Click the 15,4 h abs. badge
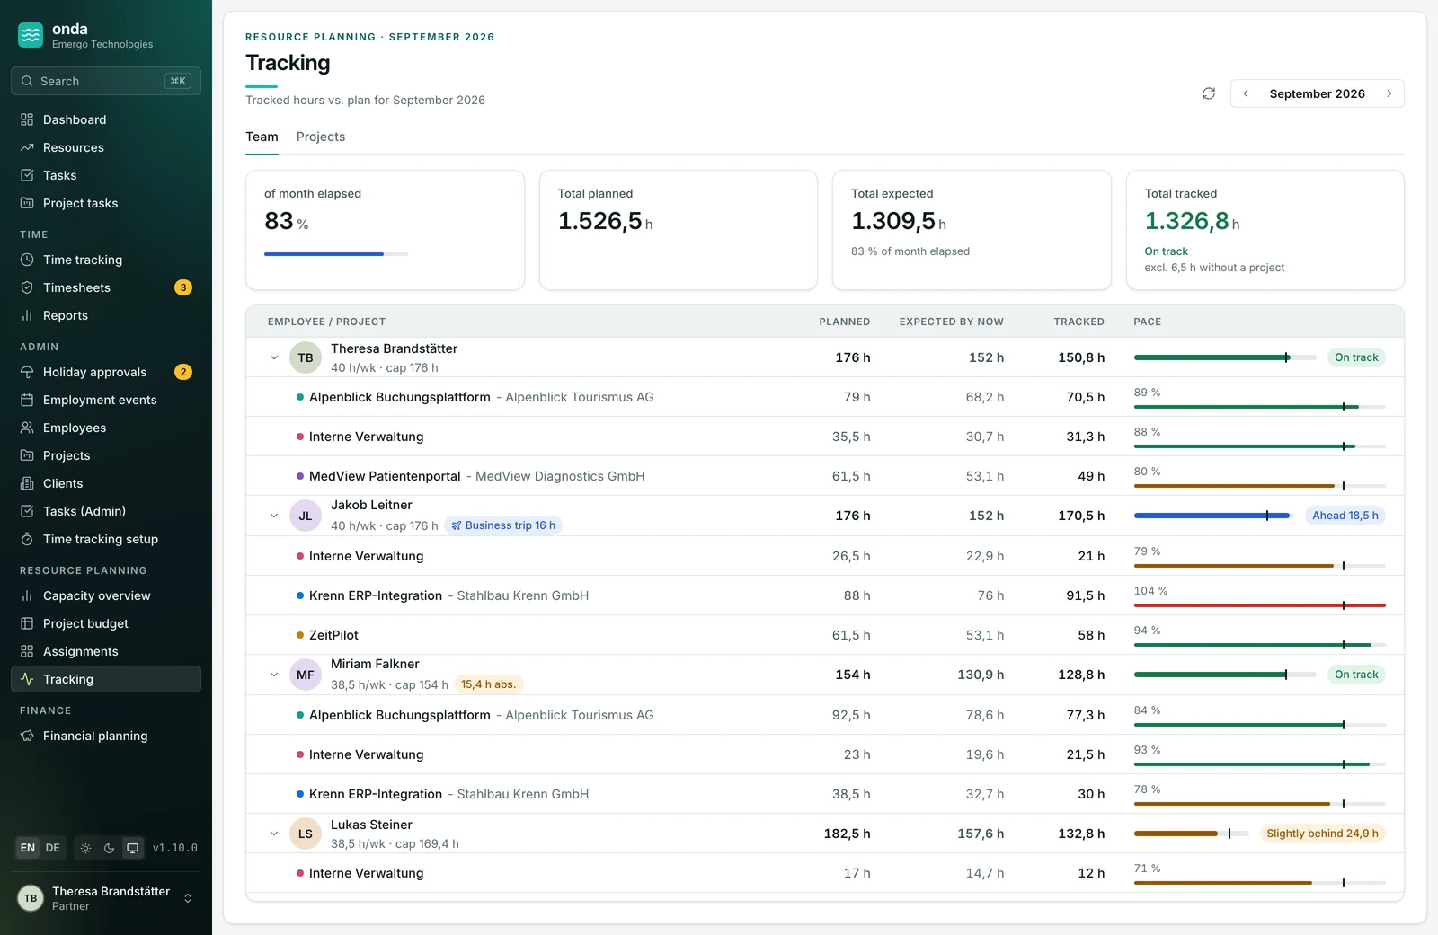Viewport: 1438px width, 935px height. coord(489,684)
